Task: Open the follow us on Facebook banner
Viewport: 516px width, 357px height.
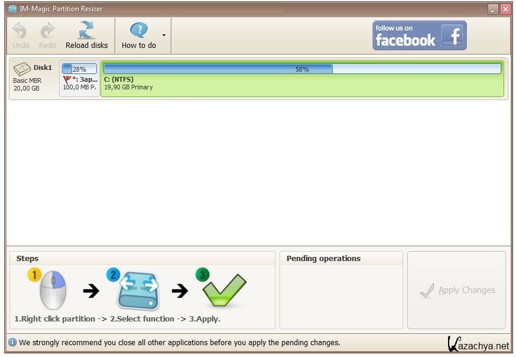Action: point(419,36)
